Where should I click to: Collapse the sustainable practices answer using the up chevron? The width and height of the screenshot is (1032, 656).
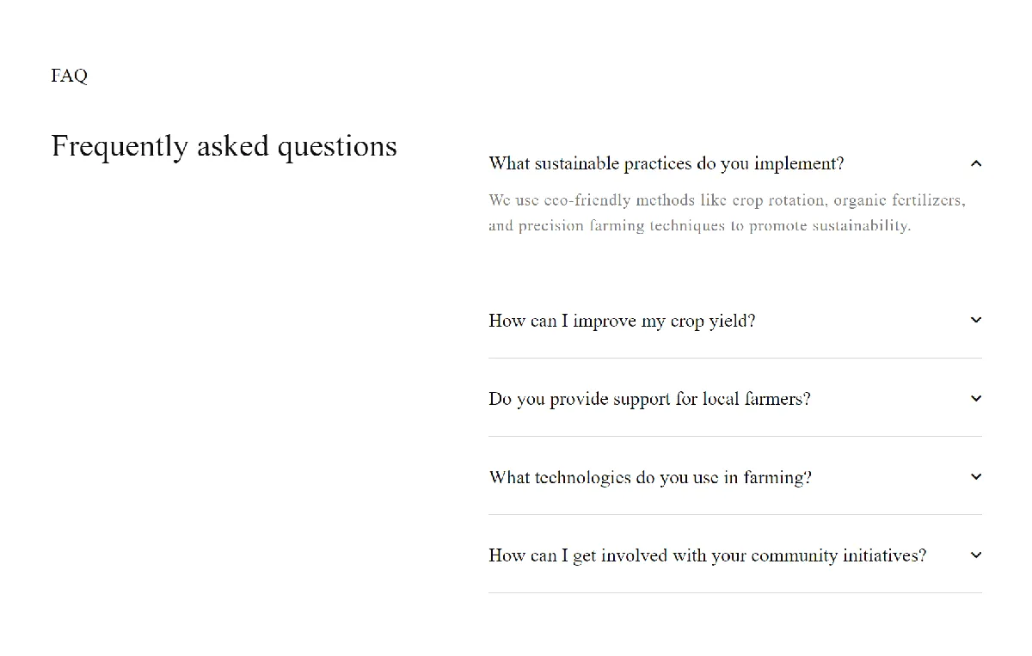coord(975,163)
